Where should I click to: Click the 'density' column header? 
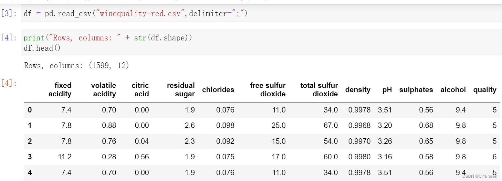coord(358,90)
